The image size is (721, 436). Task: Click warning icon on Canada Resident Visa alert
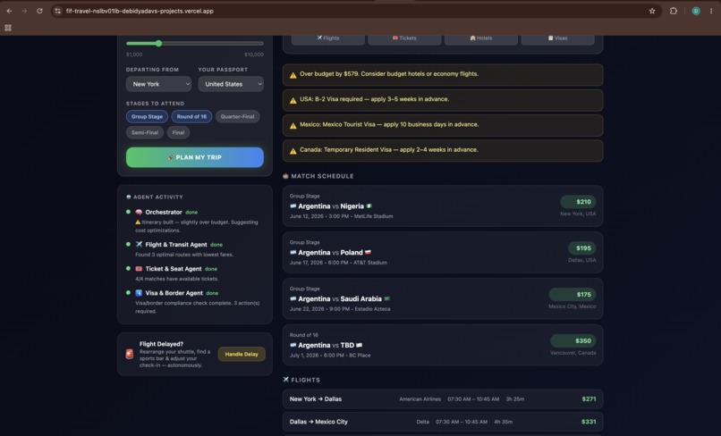click(293, 151)
